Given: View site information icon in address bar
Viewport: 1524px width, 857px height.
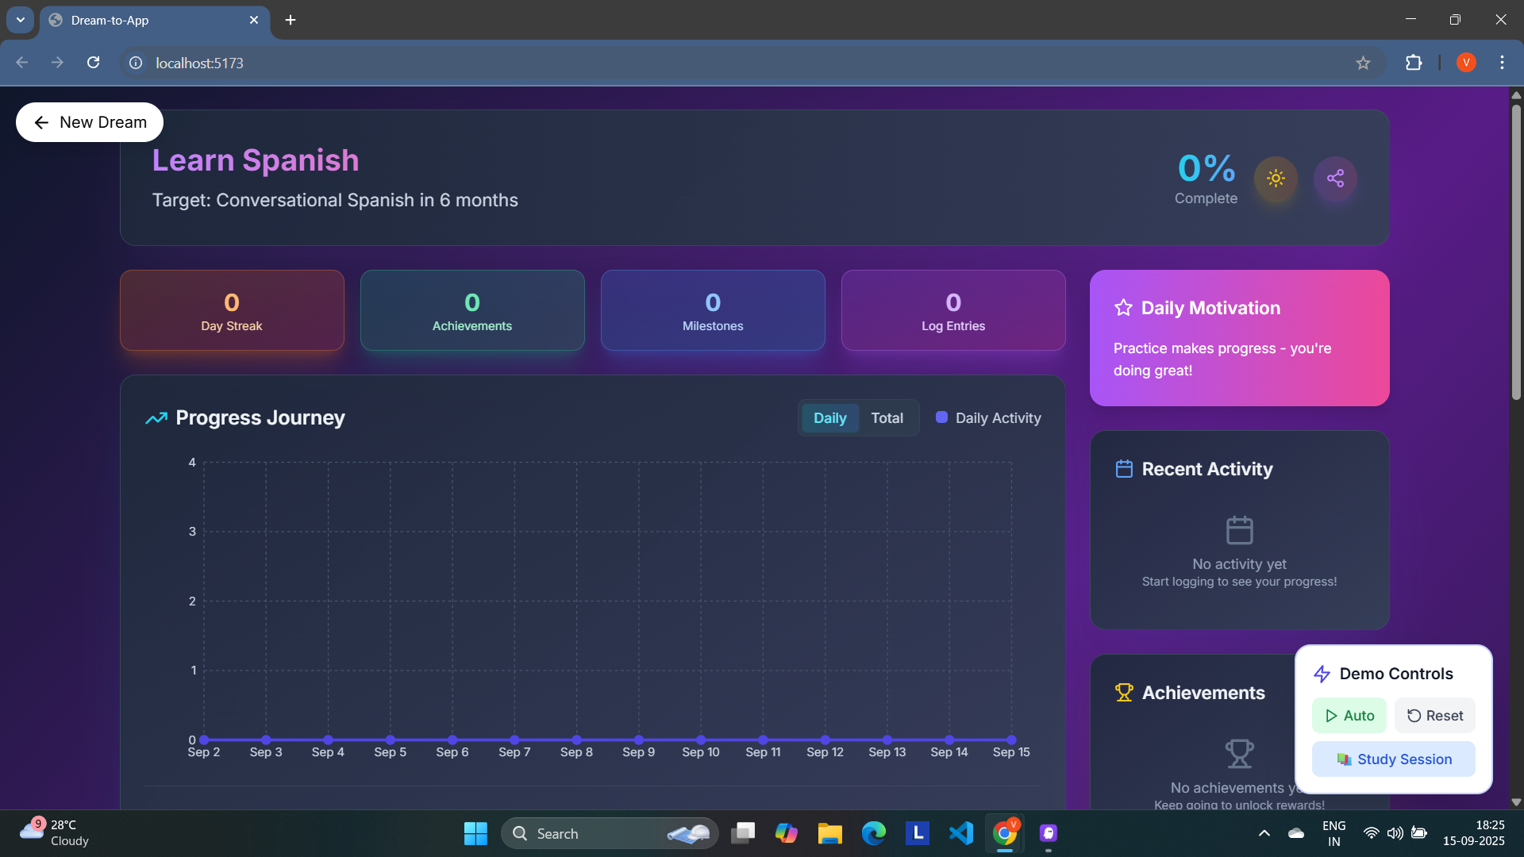Looking at the screenshot, I should [x=136, y=63].
